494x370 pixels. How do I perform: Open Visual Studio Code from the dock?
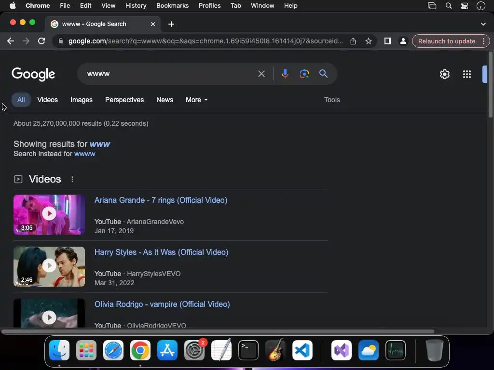click(x=302, y=350)
